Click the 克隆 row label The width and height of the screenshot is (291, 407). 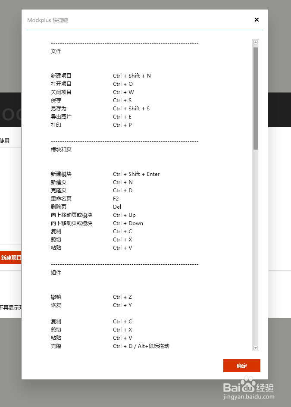coord(56,346)
